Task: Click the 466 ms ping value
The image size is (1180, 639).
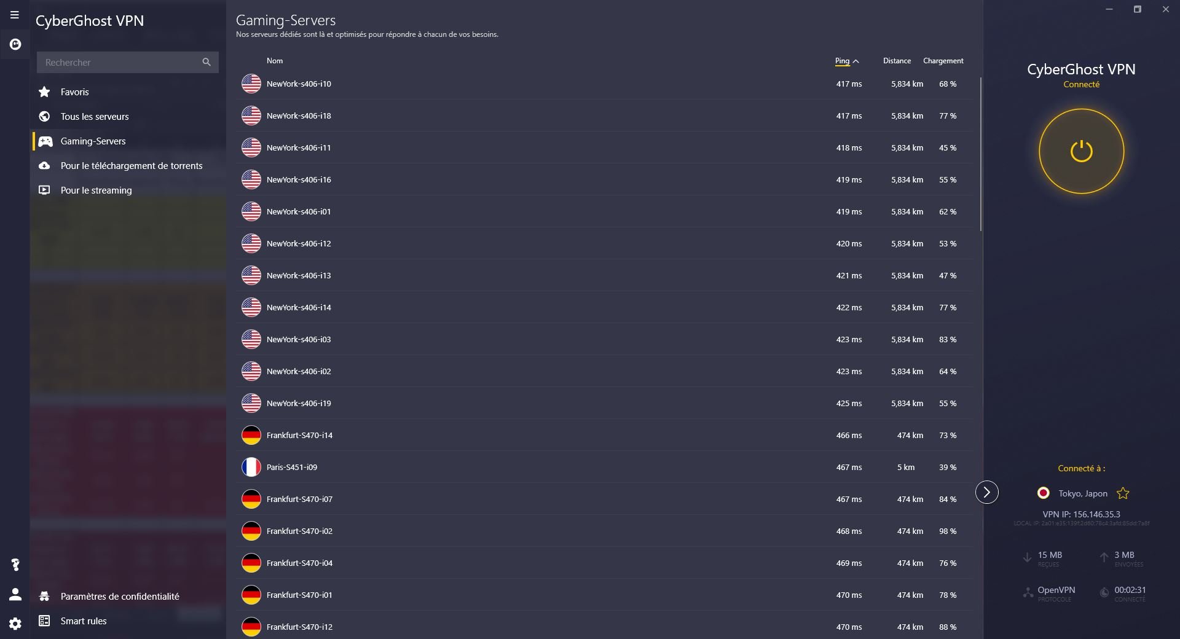Action: pos(849,435)
